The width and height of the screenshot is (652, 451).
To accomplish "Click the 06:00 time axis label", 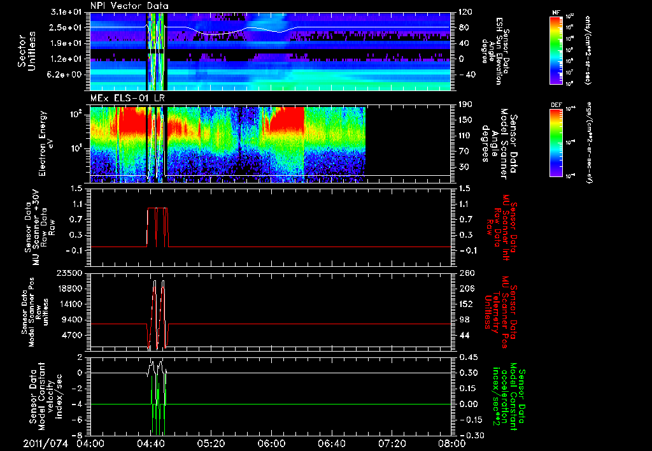I will pyautogui.click(x=271, y=443).
